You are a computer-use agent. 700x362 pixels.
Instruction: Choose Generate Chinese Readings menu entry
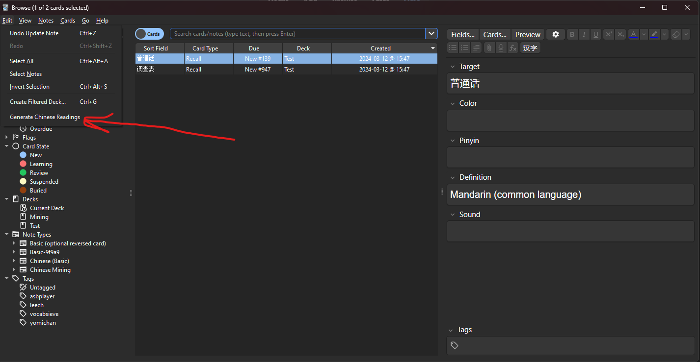pyautogui.click(x=45, y=117)
